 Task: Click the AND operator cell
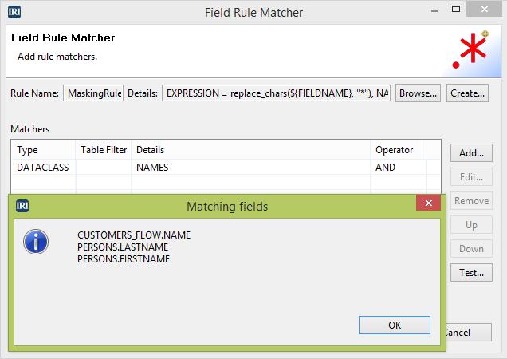tap(385, 167)
